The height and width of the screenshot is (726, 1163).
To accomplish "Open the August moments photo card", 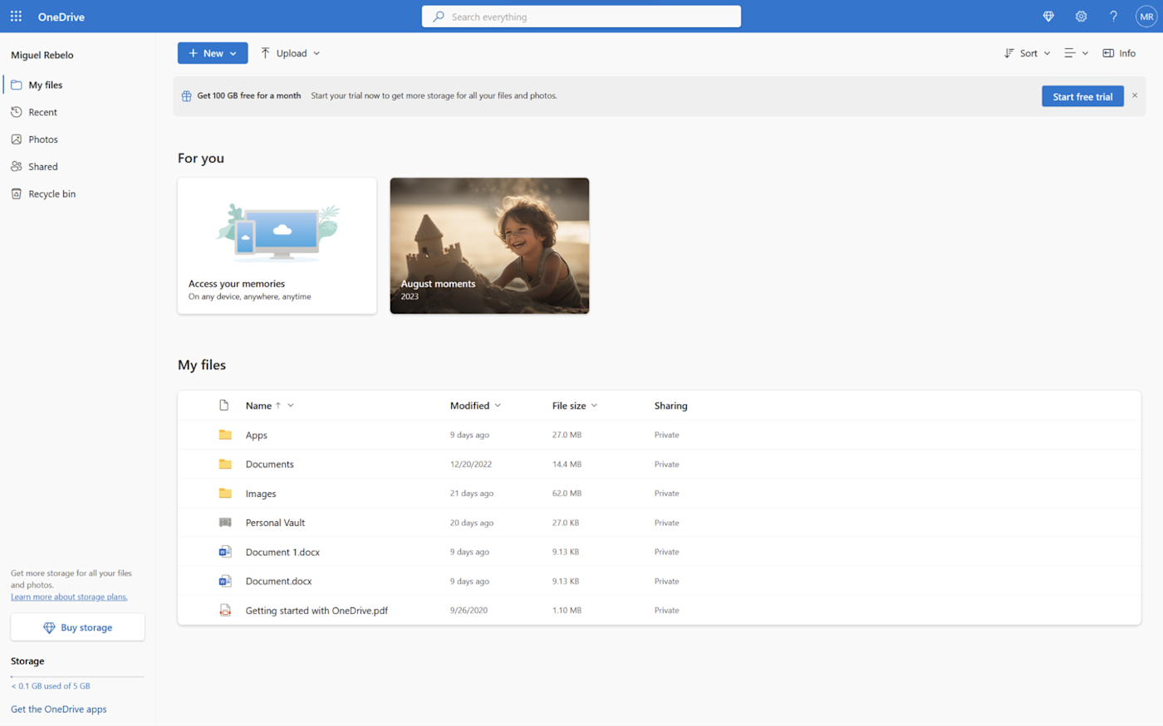I will [x=489, y=246].
